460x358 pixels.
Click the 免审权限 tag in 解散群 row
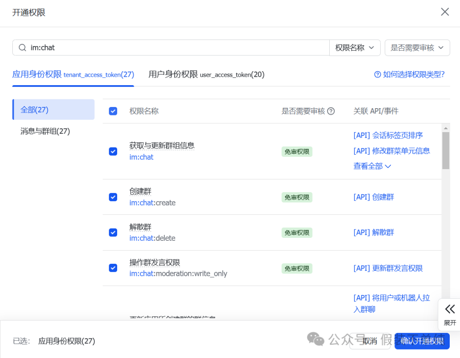pos(297,233)
